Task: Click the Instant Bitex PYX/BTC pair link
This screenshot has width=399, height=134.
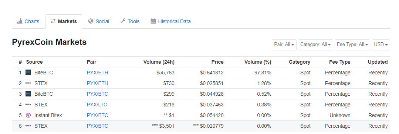Action: pos(98,115)
